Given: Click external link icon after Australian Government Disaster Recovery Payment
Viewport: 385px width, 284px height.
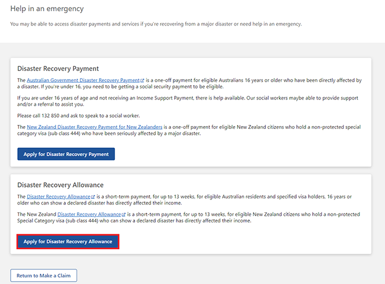Looking at the screenshot, I should point(143,80).
